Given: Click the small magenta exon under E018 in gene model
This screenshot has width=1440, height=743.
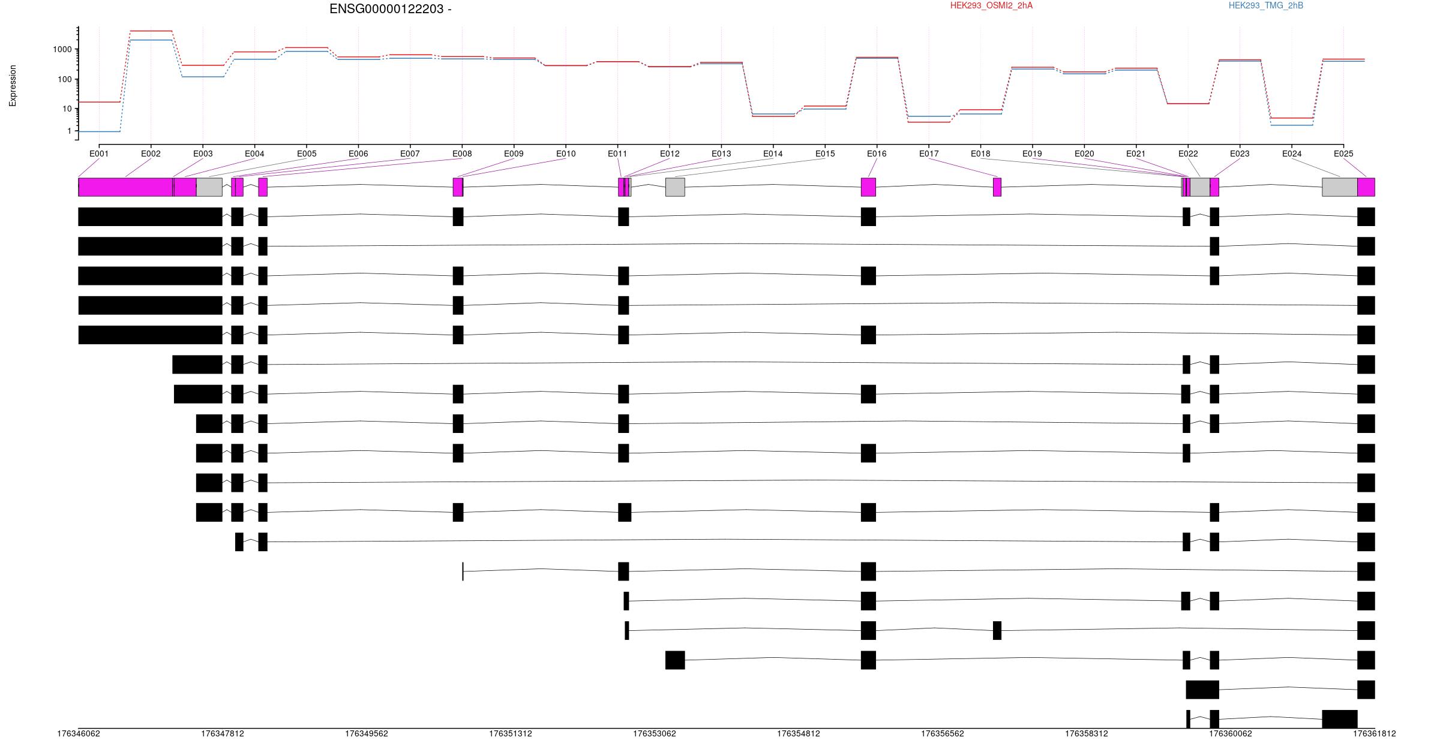Looking at the screenshot, I should 997,187.
